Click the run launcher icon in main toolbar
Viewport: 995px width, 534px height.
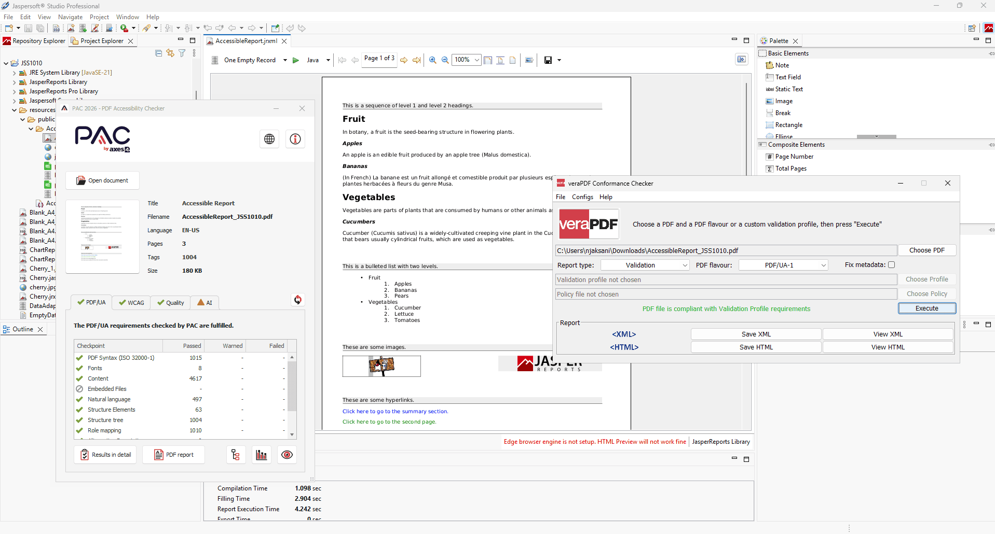125,28
